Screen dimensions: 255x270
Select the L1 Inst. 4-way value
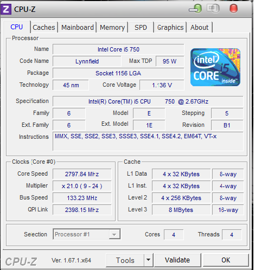point(228,186)
